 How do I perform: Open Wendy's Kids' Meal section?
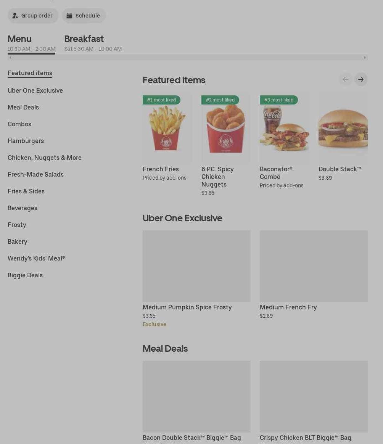[x=36, y=258]
